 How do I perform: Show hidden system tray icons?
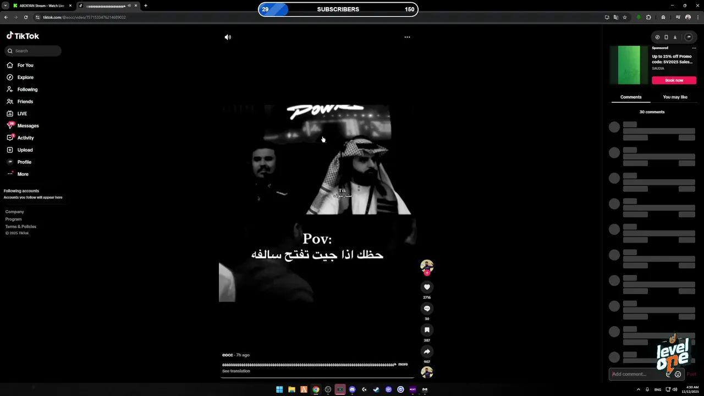tap(639, 389)
